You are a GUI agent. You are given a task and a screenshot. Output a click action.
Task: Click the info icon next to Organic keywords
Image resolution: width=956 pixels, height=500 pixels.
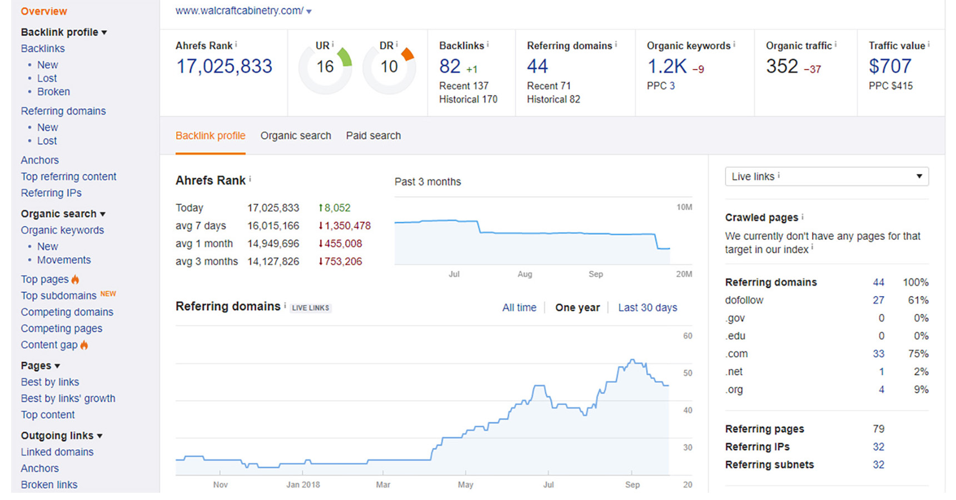(734, 44)
